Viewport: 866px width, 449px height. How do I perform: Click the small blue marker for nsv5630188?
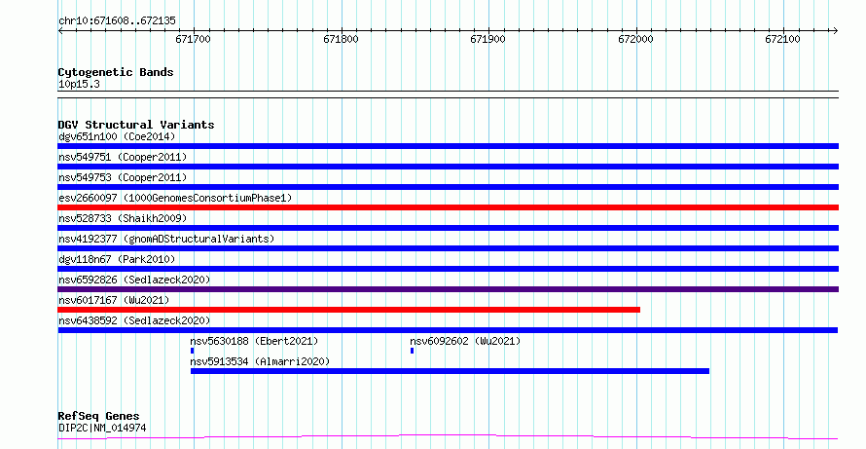tap(193, 351)
